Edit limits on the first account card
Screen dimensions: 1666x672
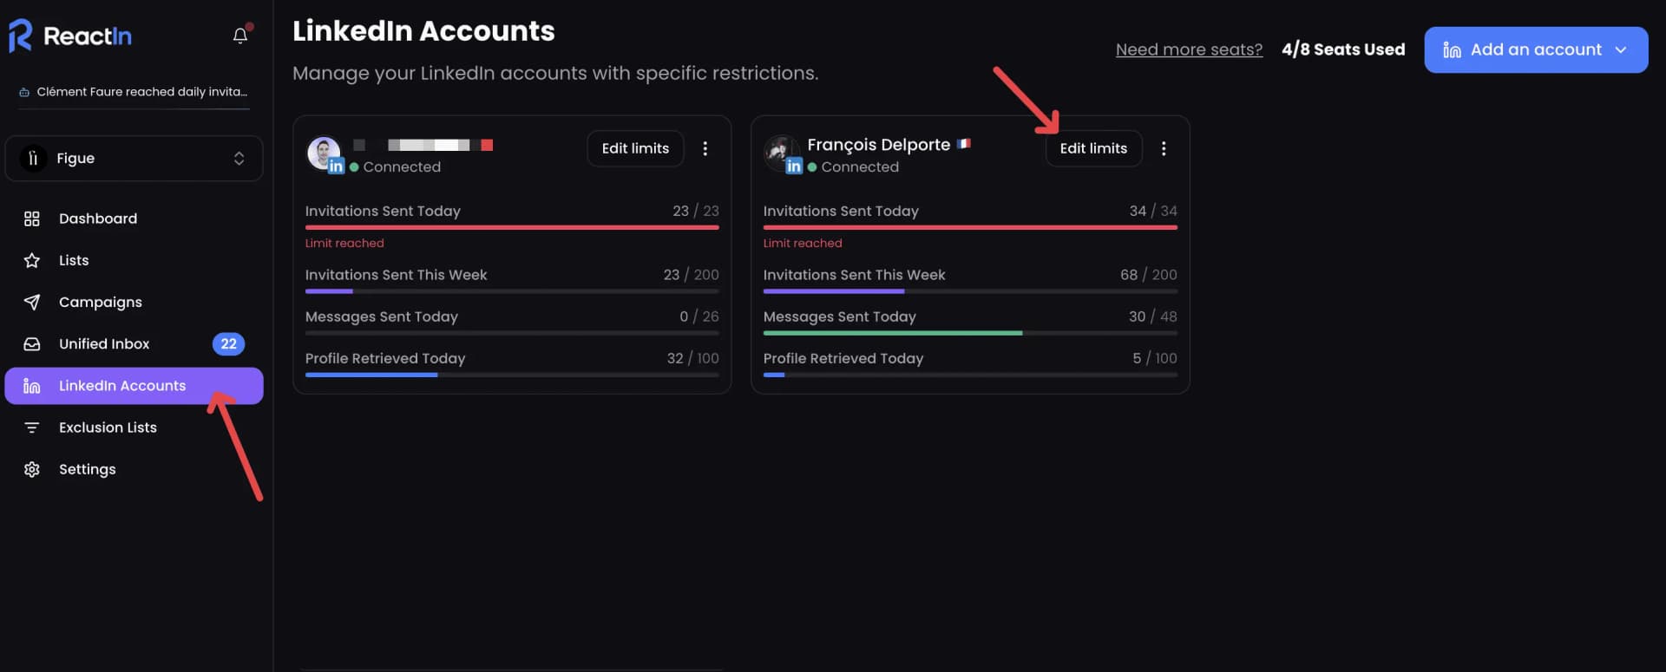point(635,149)
